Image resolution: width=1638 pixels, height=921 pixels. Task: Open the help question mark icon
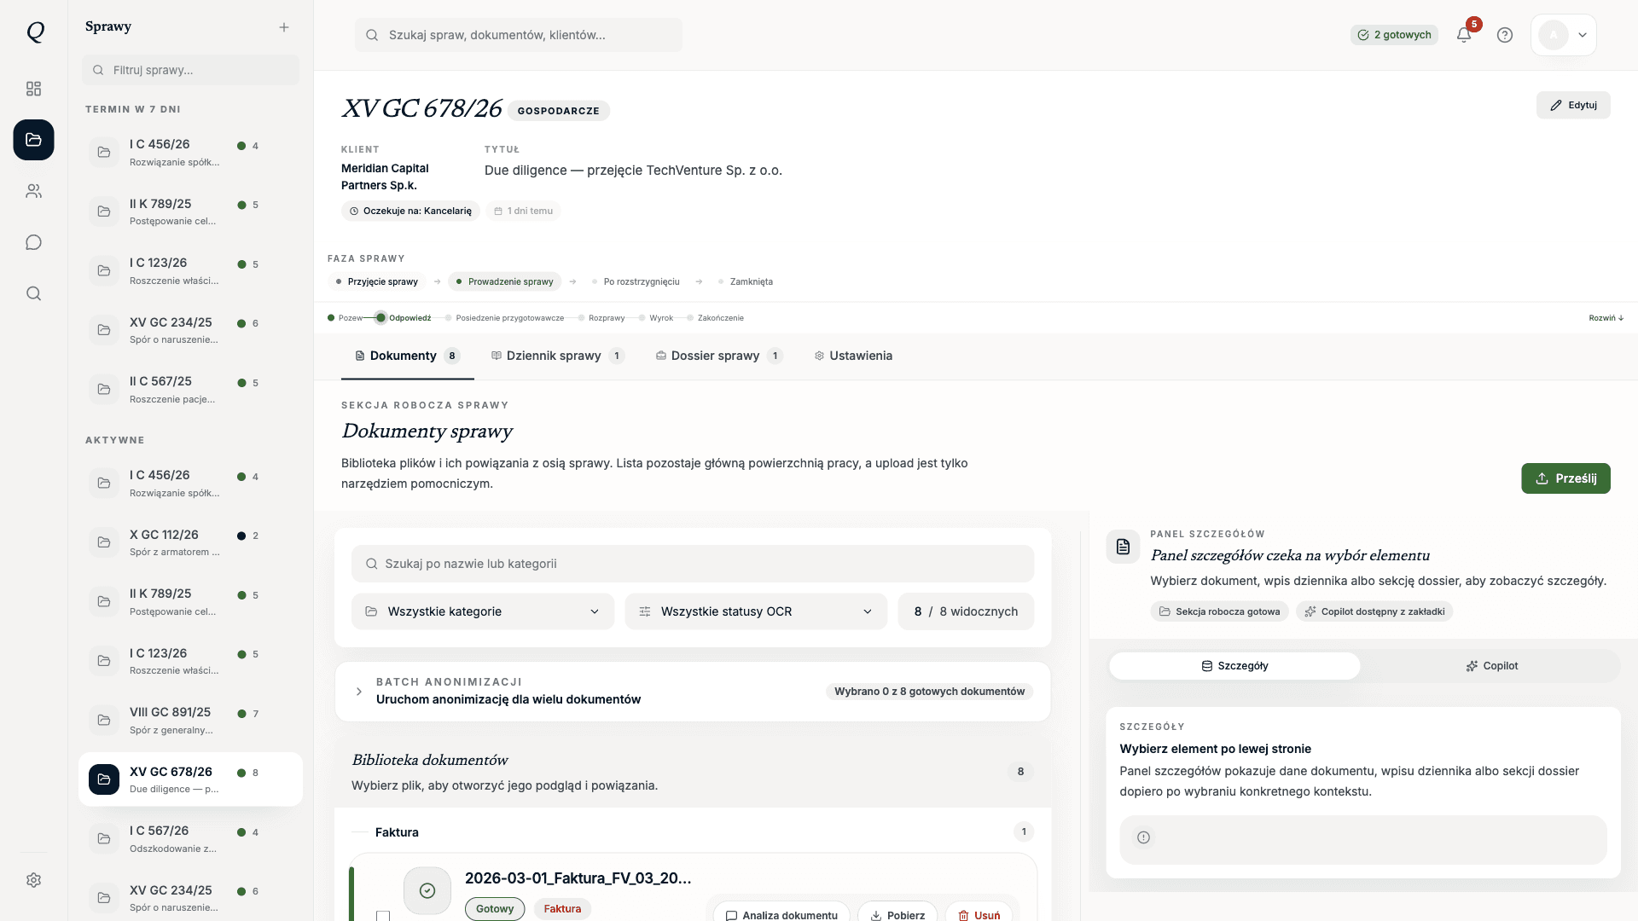click(1505, 35)
